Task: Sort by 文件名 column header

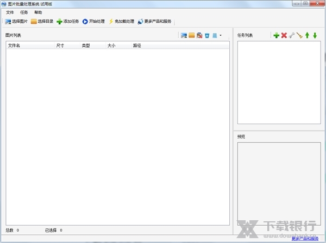Action: [x=30, y=46]
